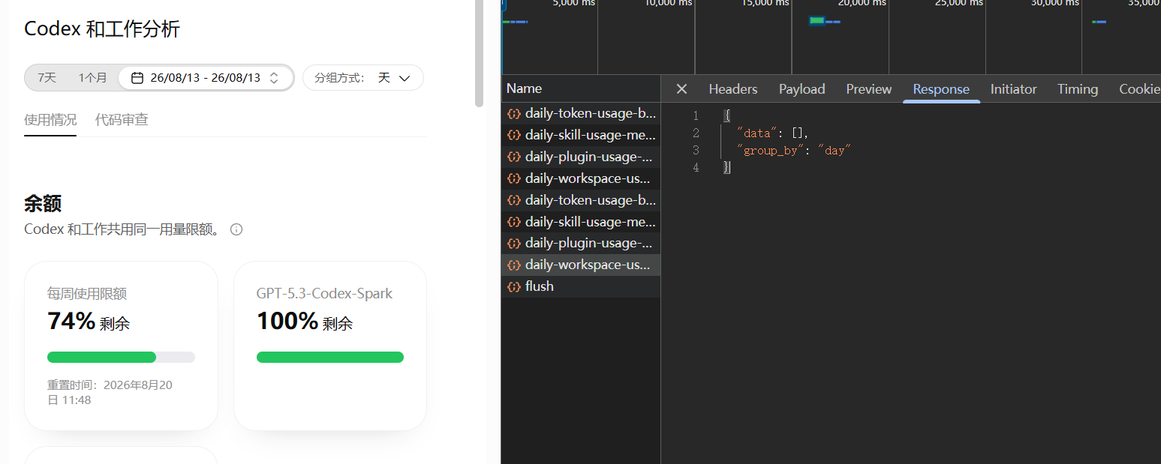Select the first daily-plugin-usage-... request

coord(581,157)
